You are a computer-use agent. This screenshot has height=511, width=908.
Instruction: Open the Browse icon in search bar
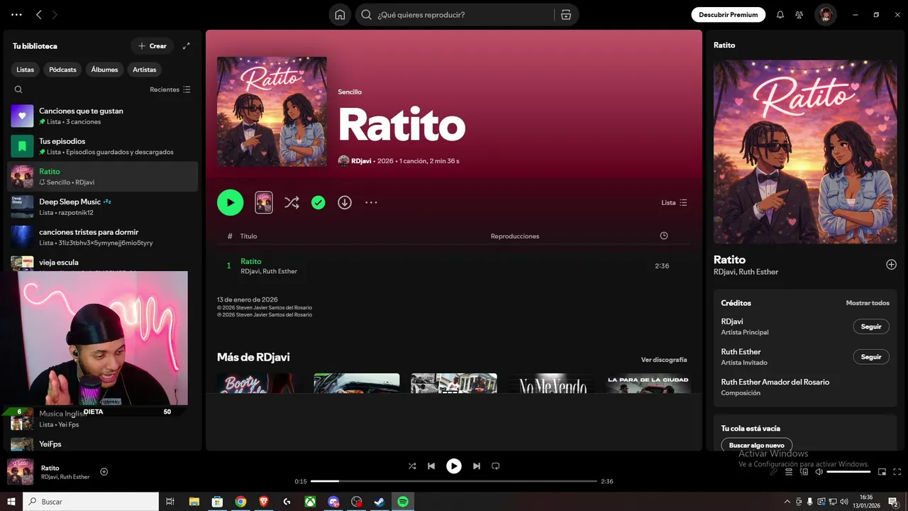click(x=565, y=14)
